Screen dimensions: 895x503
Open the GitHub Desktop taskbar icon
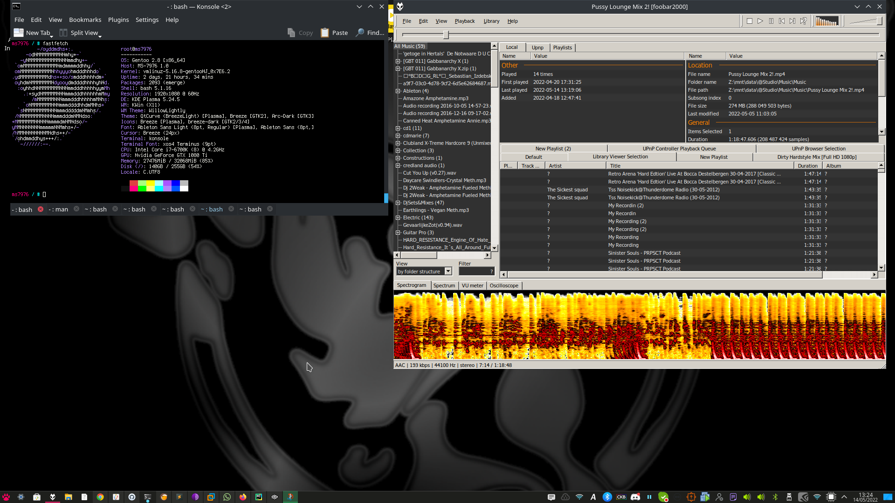132,497
